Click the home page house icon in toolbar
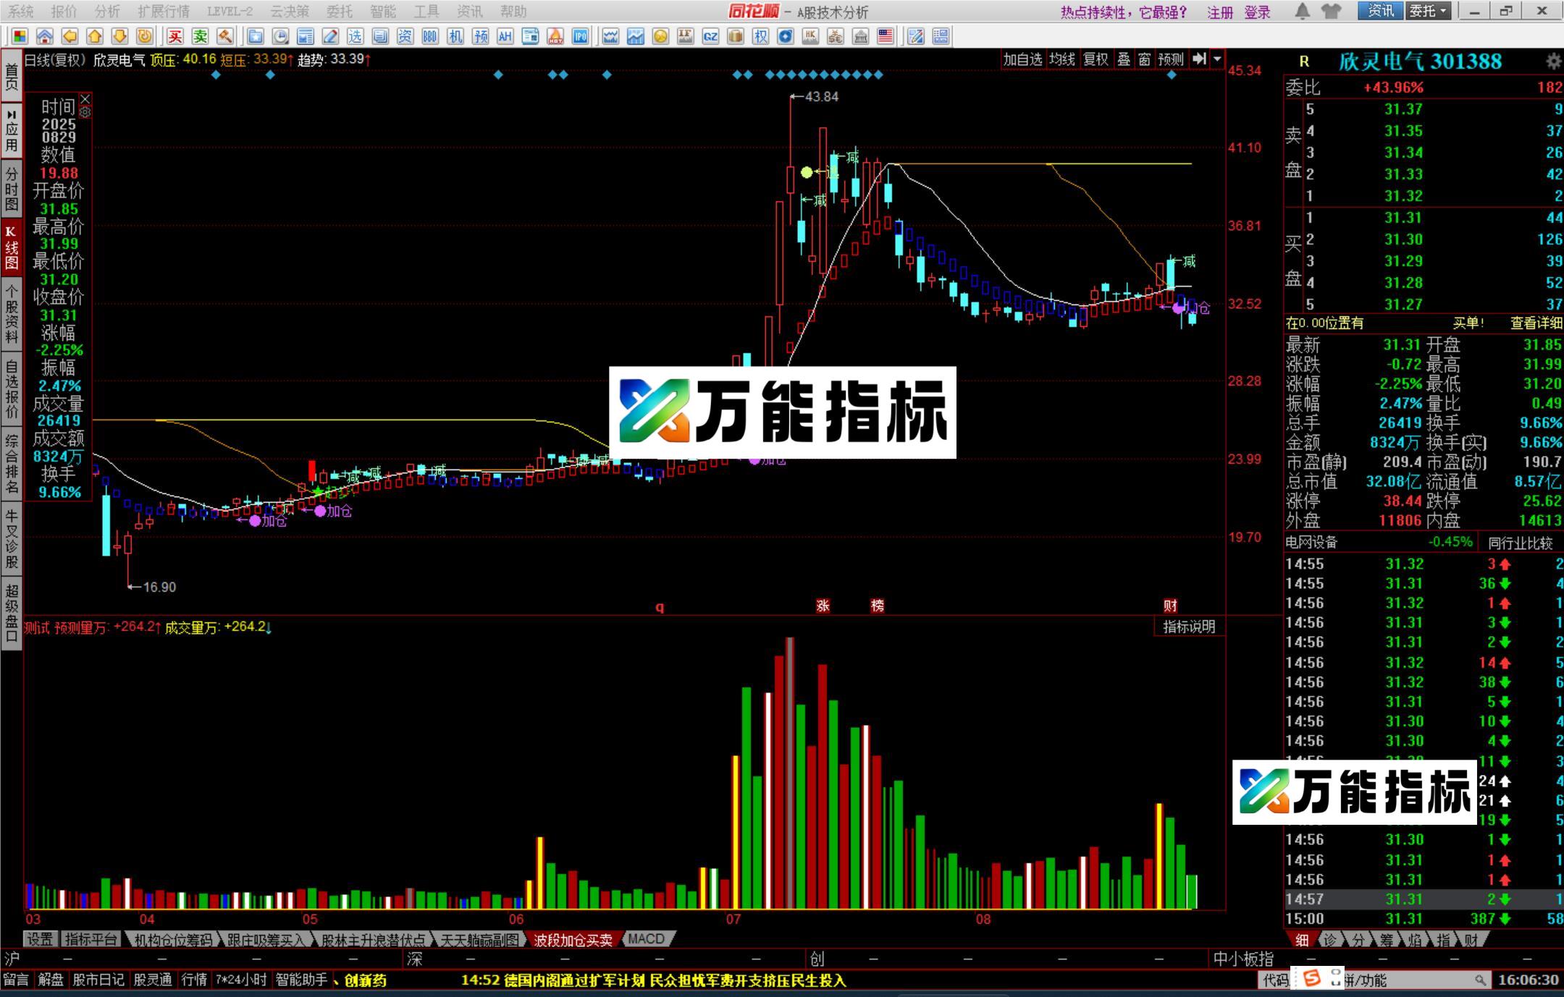The height and width of the screenshot is (997, 1564). point(44,36)
